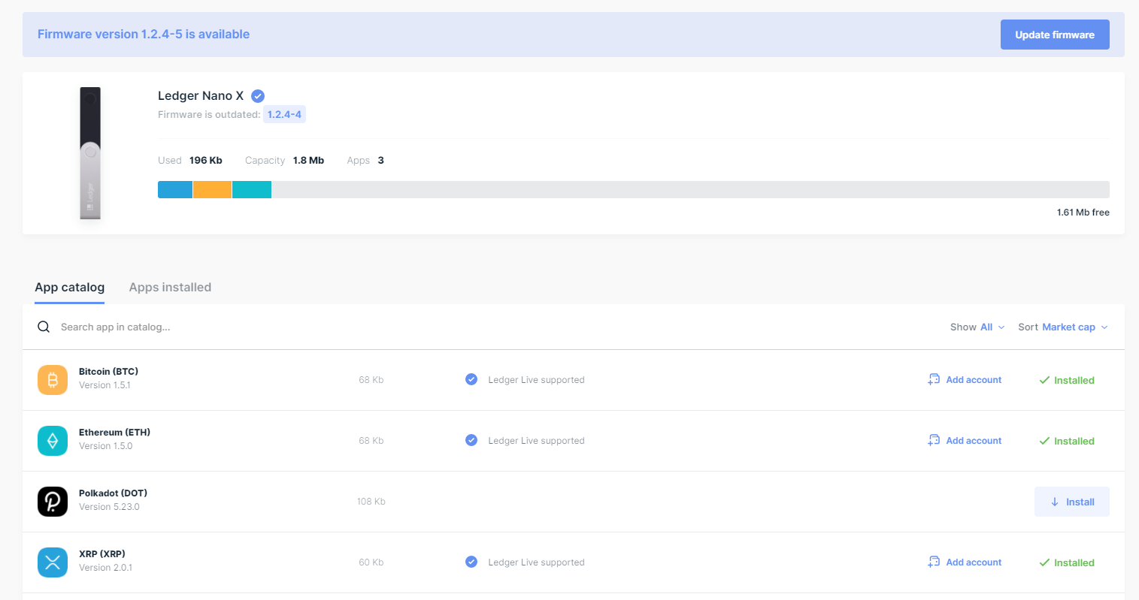The height and width of the screenshot is (600, 1139).
Task: Switch to the Apps installed tab
Action: coord(170,287)
